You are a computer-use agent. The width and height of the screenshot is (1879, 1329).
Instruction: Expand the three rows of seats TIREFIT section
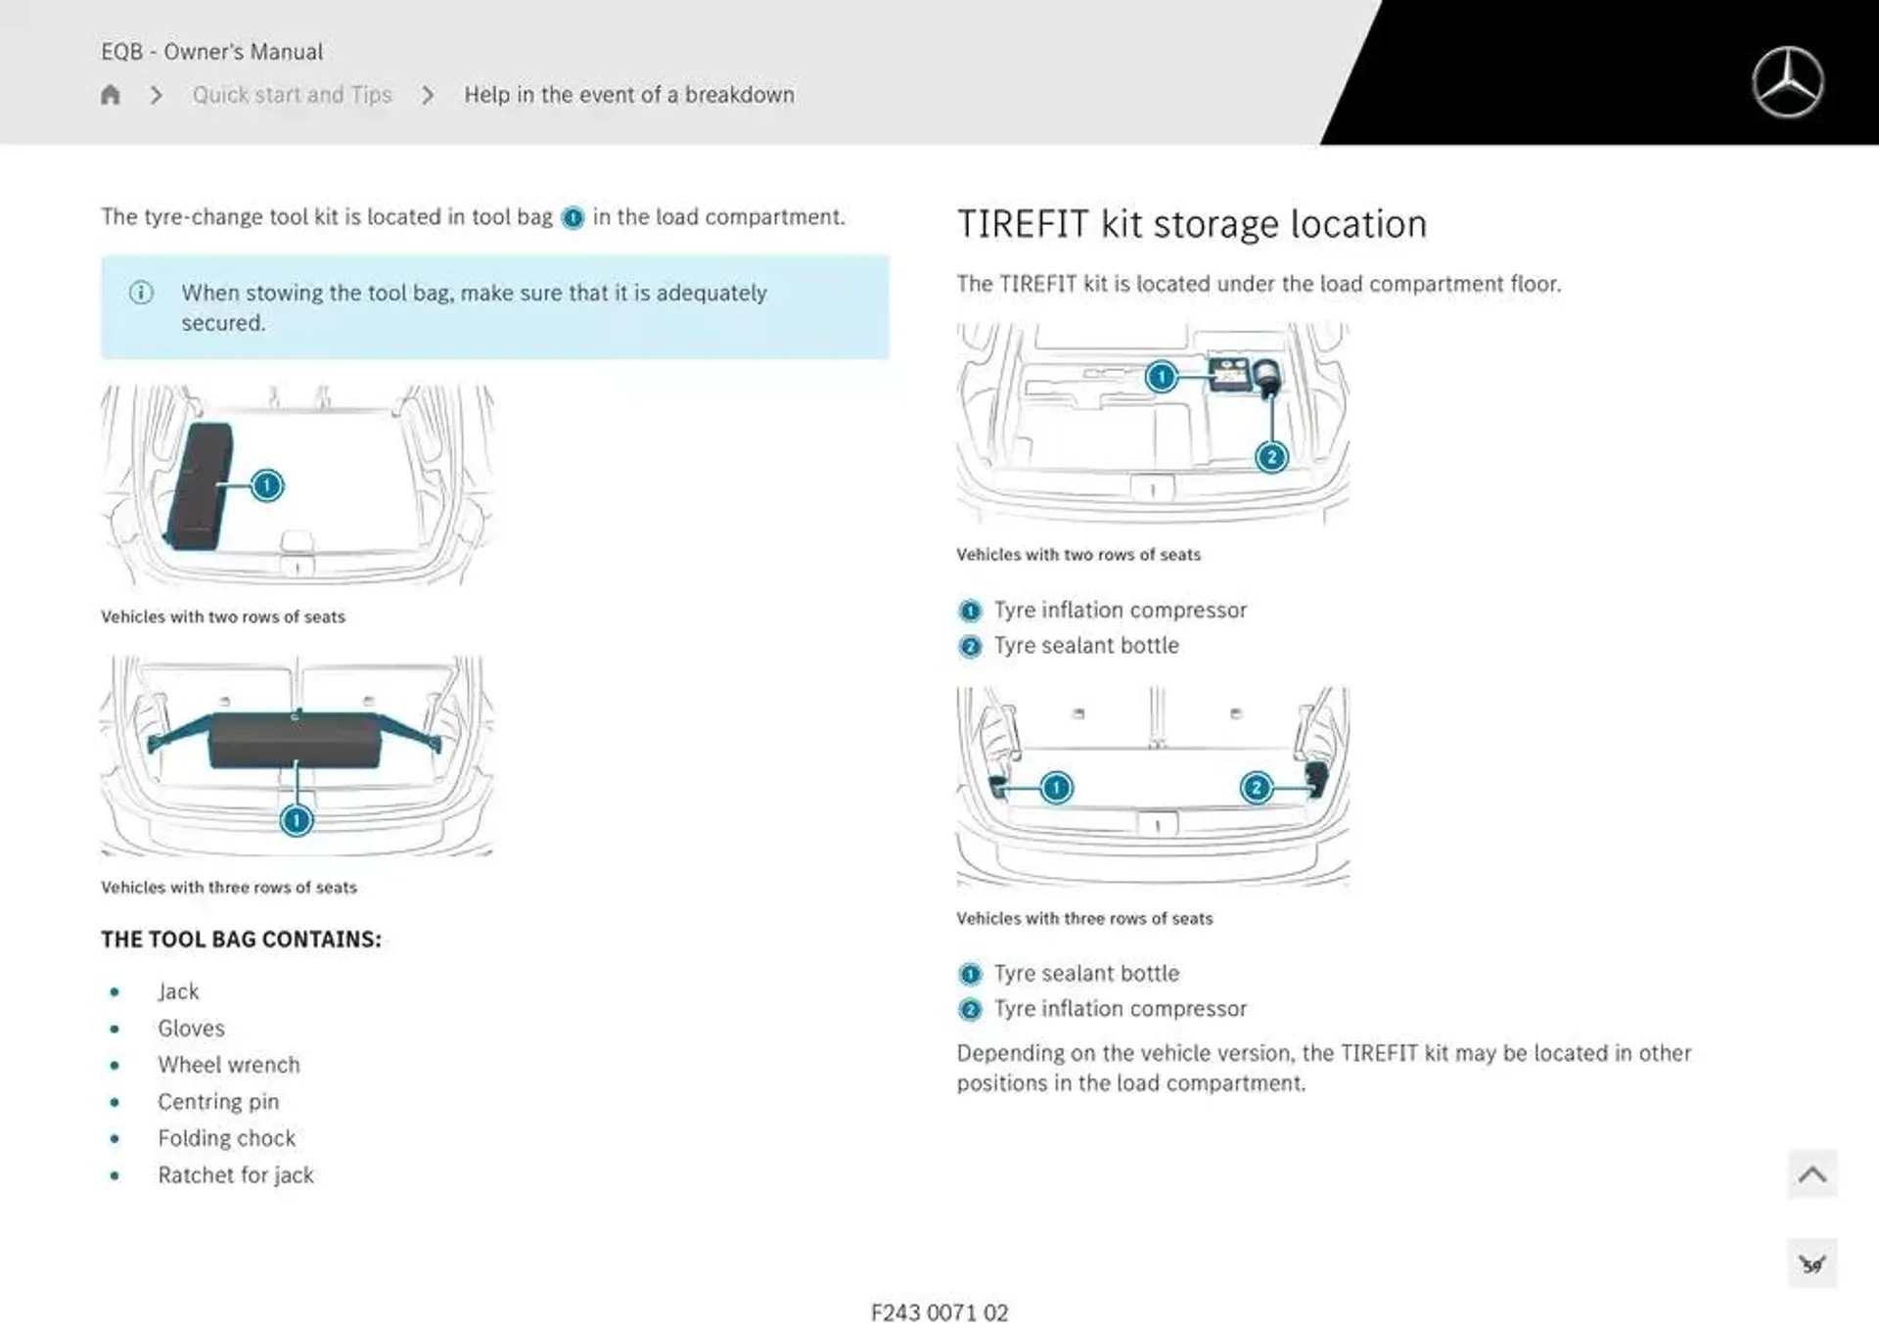[x=1150, y=784]
